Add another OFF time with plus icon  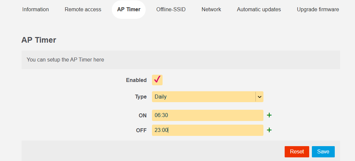coord(269,130)
